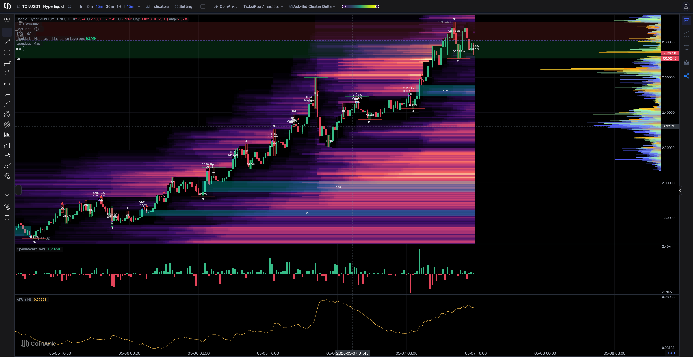This screenshot has width=693, height=357.
Task: Toggle the fullscreen layout square icon
Action: pos(203,6)
